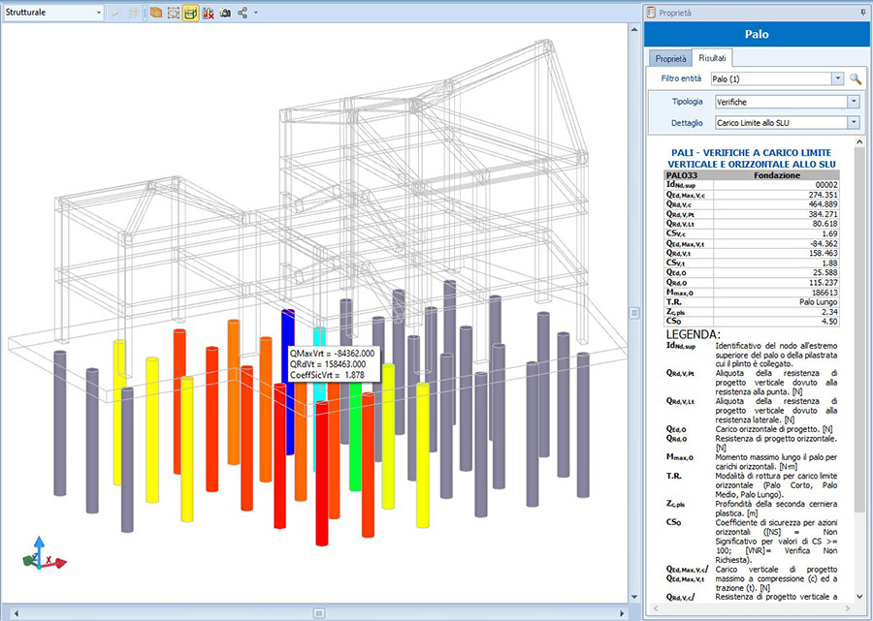Select the green pile in the model
The width and height of the screenshot is (873, 621).
[x=355, y=436]
